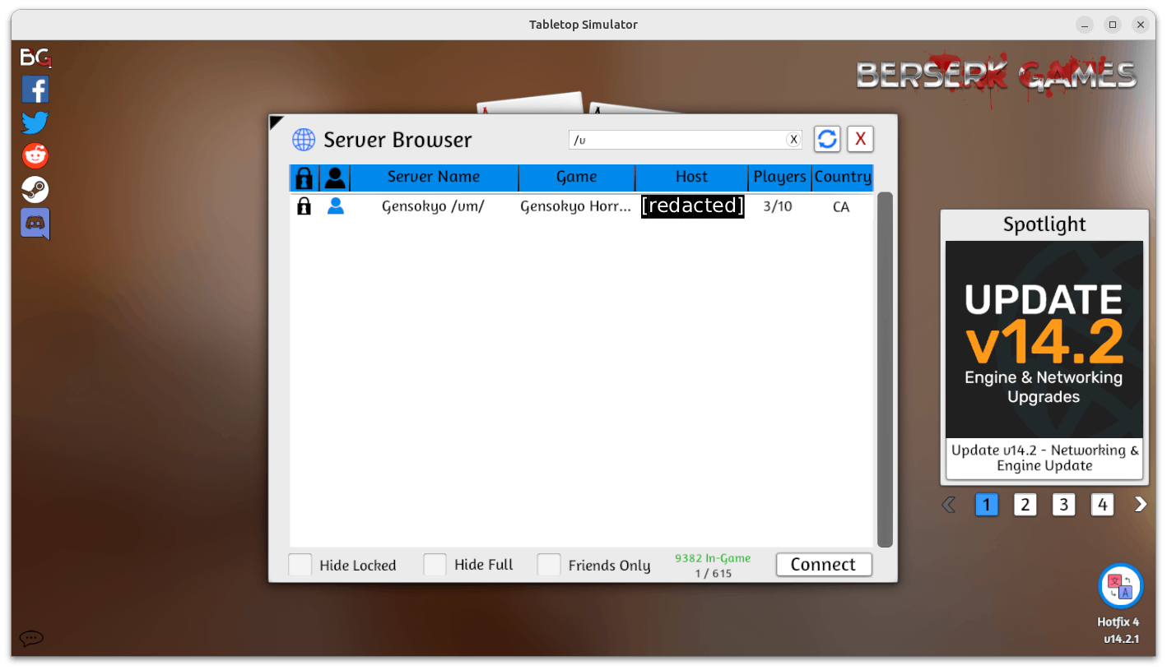1167x670 pixels.
Task: Refresh the server list
Action: 827,139
